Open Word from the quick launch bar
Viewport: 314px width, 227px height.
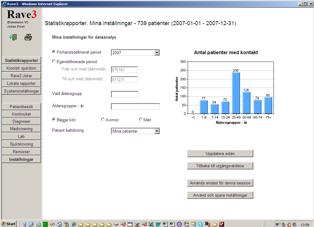pyautogui.click(x=158, y=224)
